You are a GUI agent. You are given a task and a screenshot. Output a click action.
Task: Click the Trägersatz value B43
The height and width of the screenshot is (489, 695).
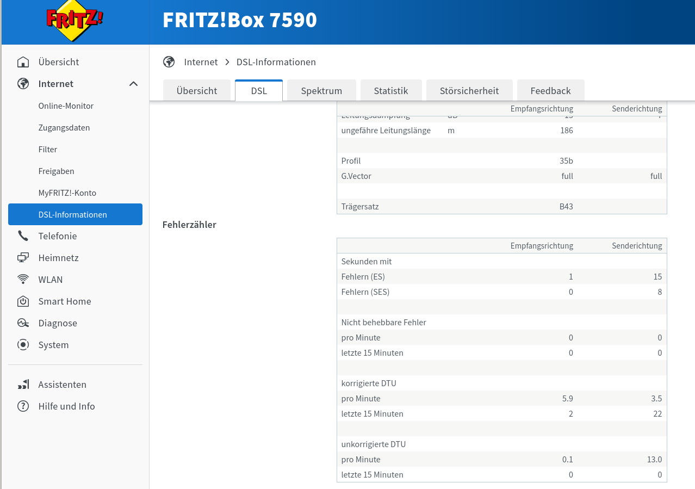[x=566, y=207]
